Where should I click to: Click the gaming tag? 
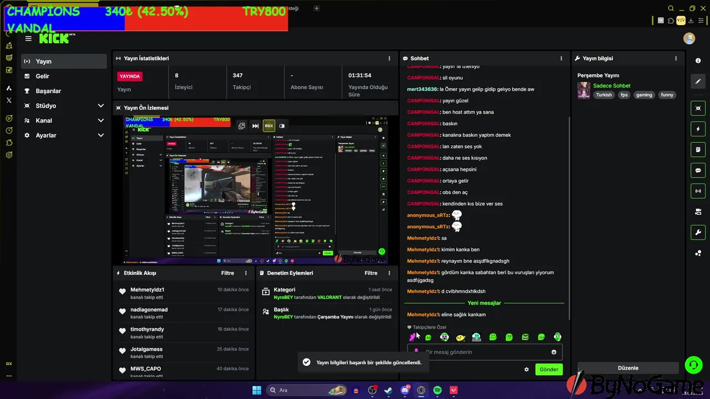(x=644, y=95)
